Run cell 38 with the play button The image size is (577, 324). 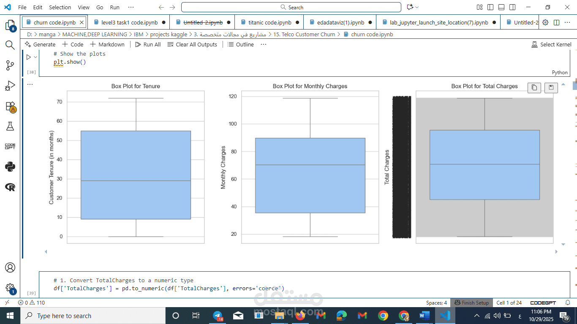29,57
